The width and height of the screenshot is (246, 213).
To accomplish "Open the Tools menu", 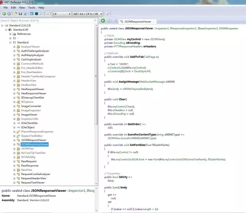I will click(32, 8).
